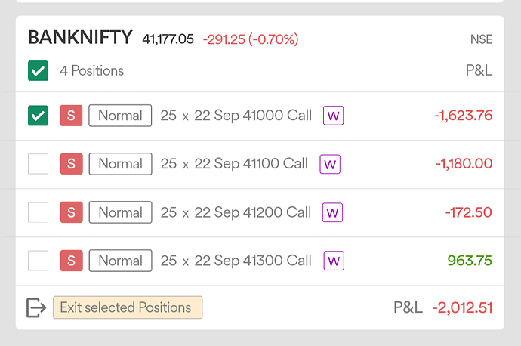This screenshot has width=521, height=346.
Task: Select the 41200 Call position checkbox
Action: pyautogui.click(x=39, y=212)
